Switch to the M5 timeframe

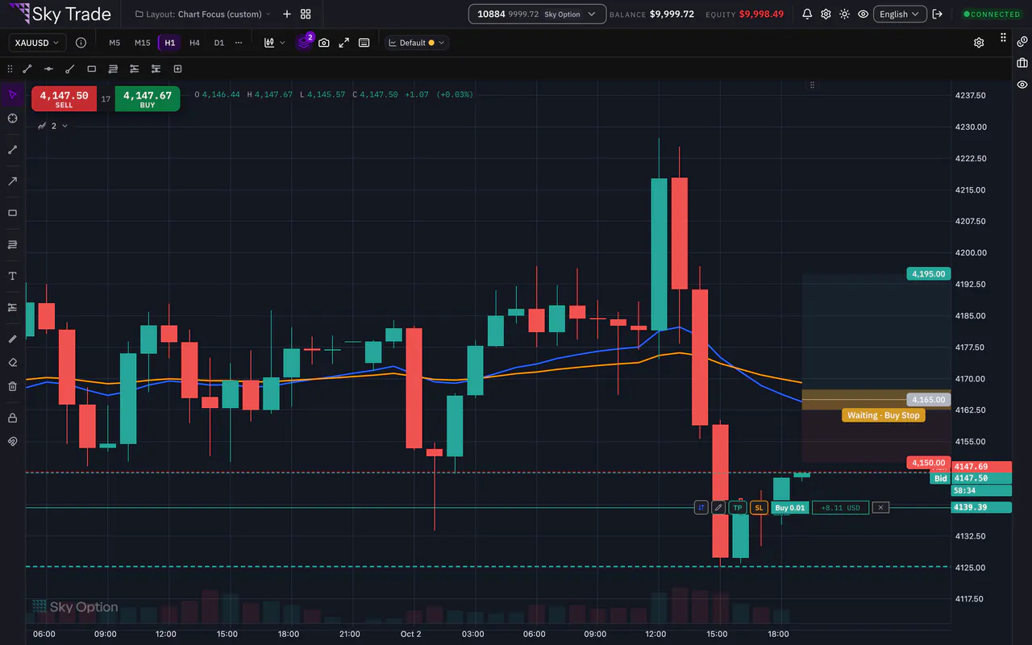point(114,43)
